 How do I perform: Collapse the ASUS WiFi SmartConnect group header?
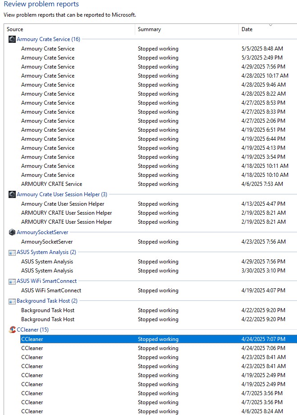click(x=46, y=281)
